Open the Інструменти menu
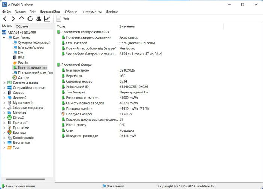This screenshot has width=263, height=189. pos(92,12)
